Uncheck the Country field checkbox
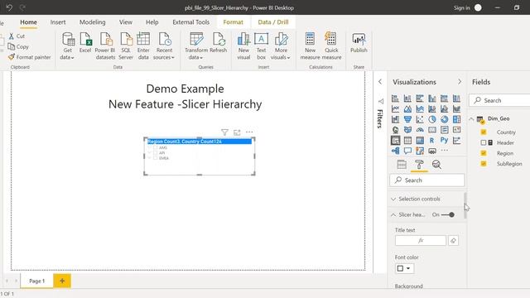 (484, 132)
